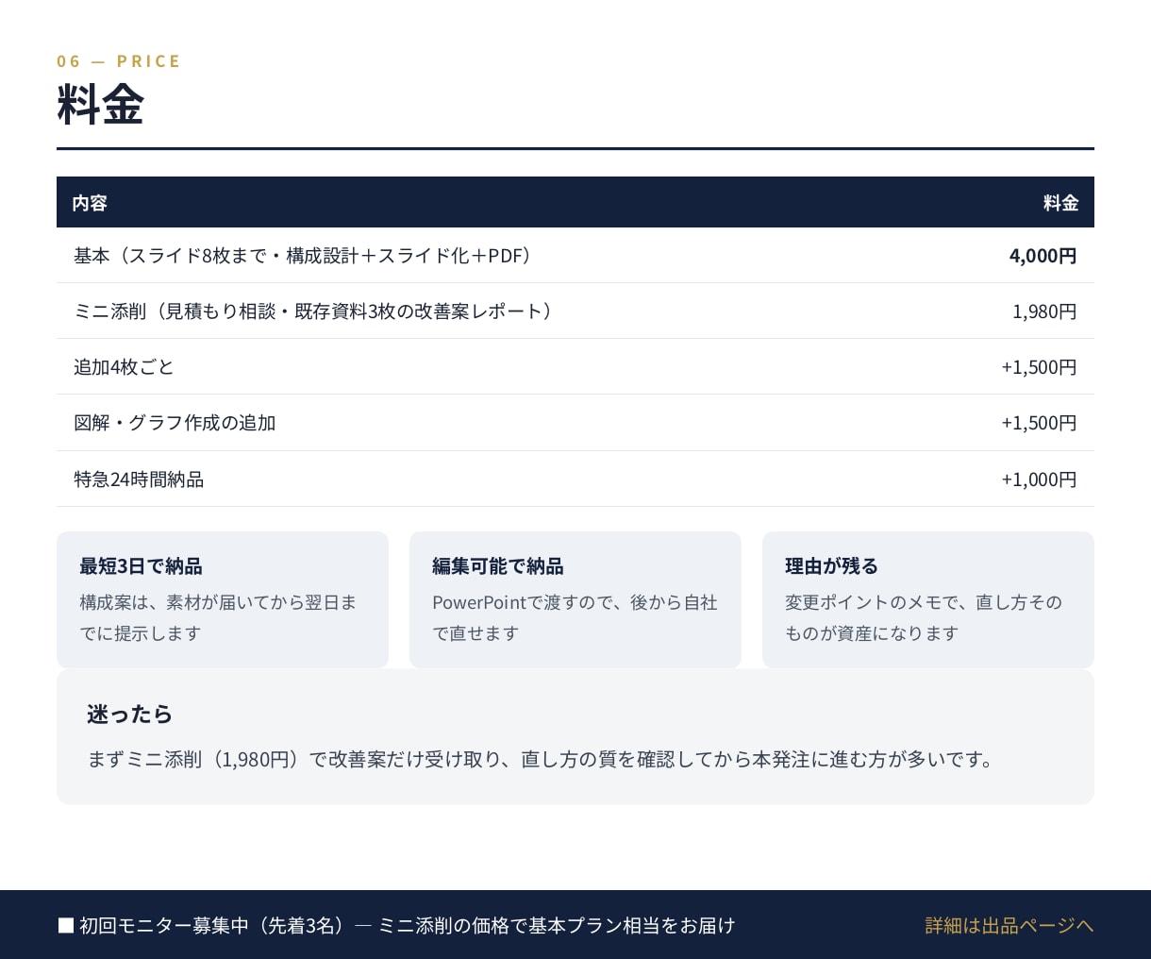Select the '06 — PRICE' section label
The image size is (1151, 959).
(x=119, y=61)
